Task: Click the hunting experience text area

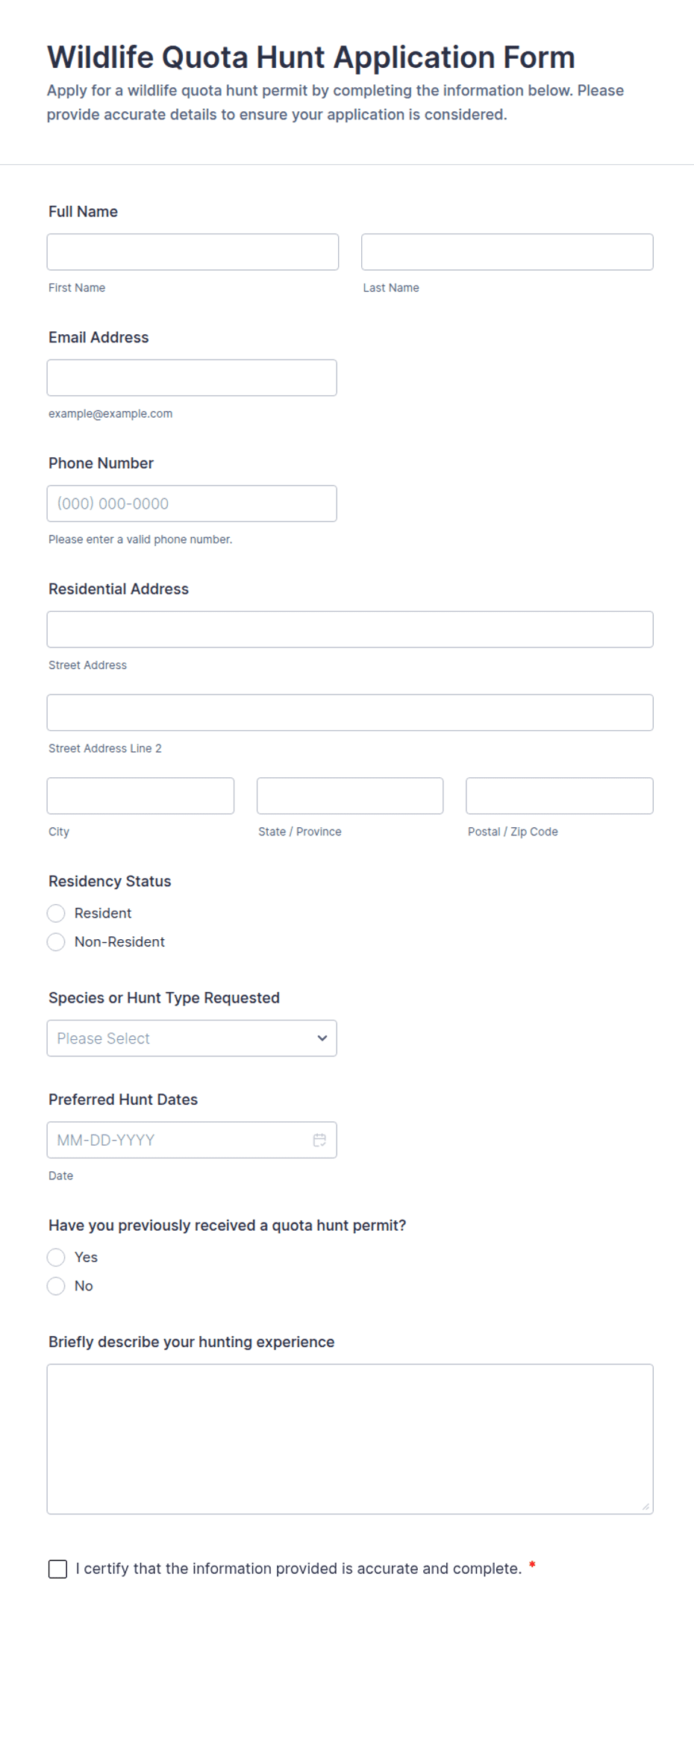Action: pos(350,1440)
